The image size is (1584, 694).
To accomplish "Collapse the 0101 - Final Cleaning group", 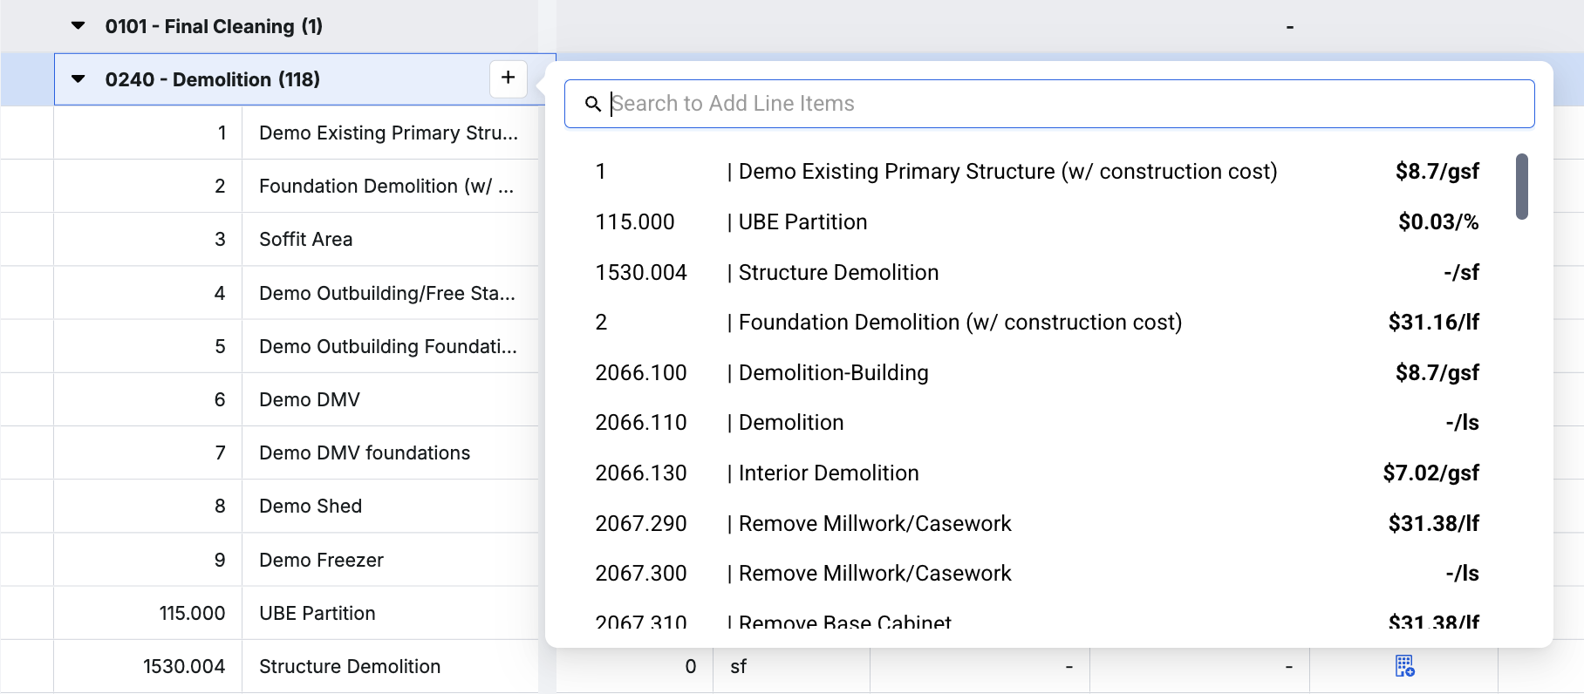I will pos(79,26).
